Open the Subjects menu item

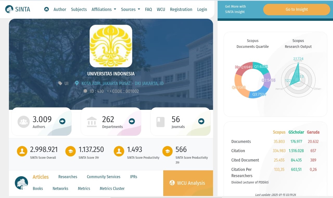pyautogui.click(x=79, y=9)
